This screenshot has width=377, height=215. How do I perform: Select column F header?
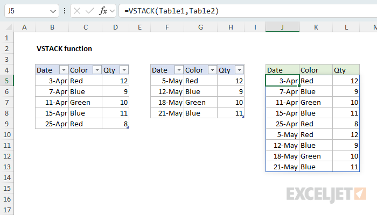167,27
